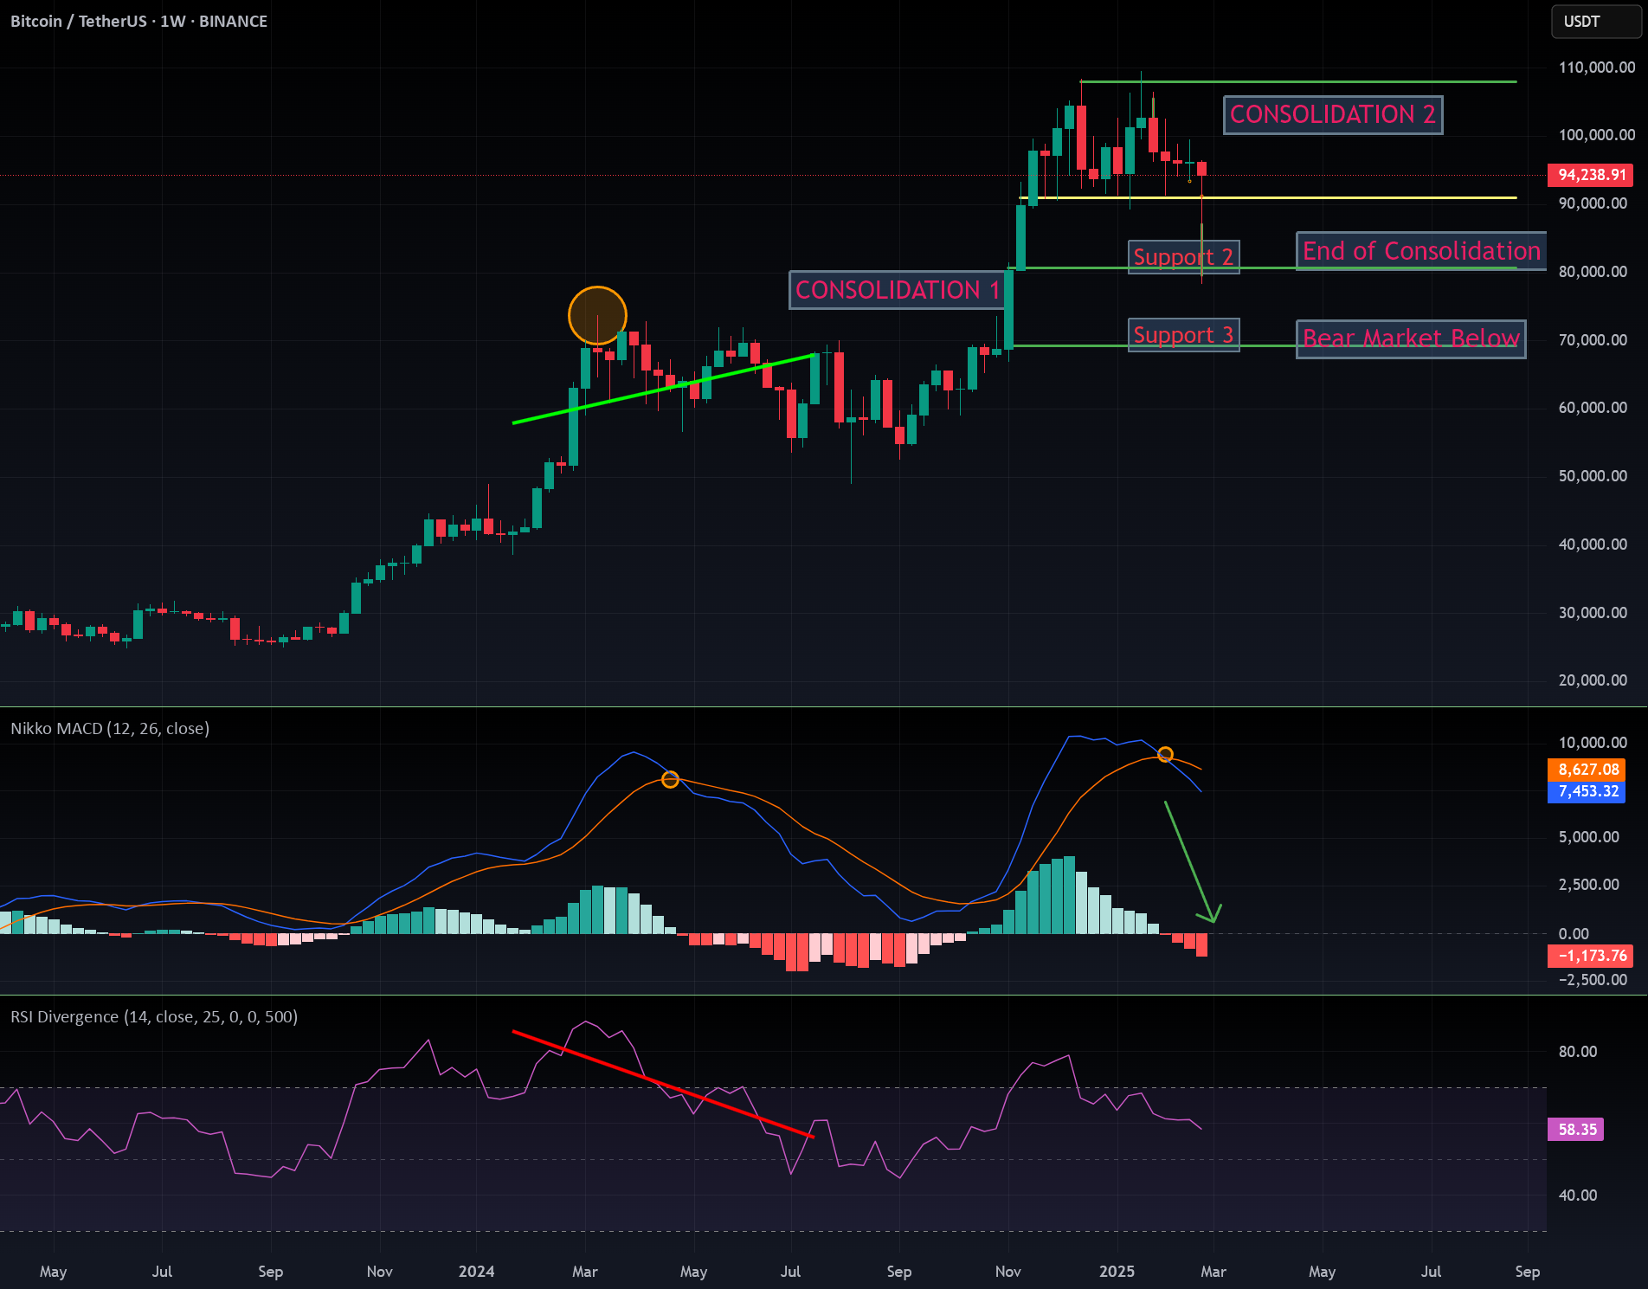This screenshot has width=1648, height=1289.
Task: Select the End of Consolidation label
Action: (1421, 251)
